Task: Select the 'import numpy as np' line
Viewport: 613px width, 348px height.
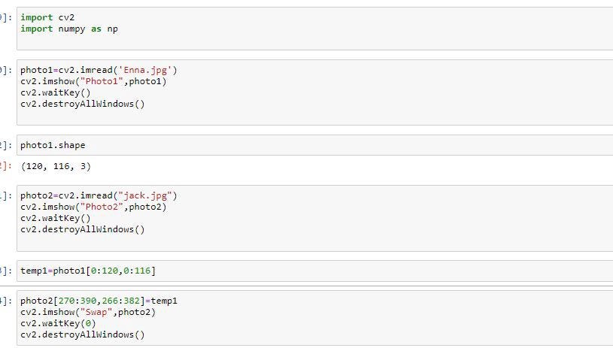Action: click(69, 29)
